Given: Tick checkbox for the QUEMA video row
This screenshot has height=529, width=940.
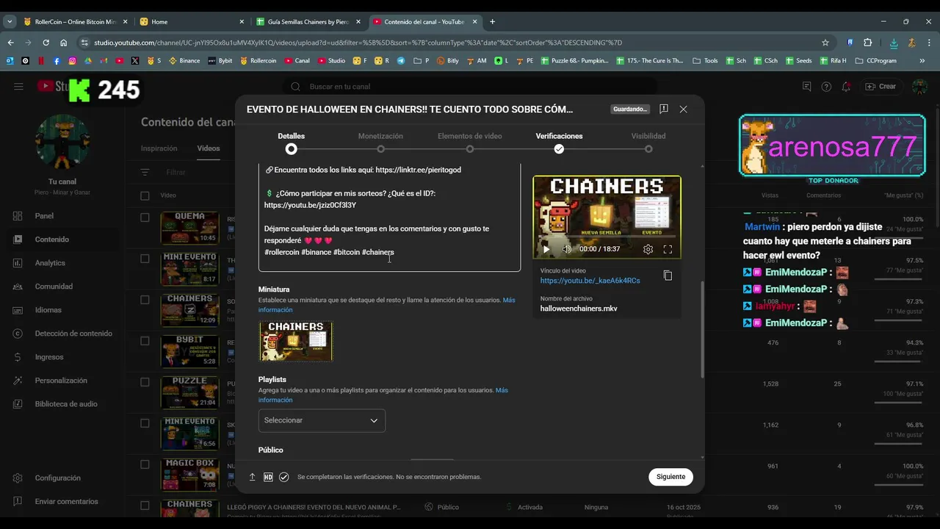Looking at the screenshot, I should click(145, 217).
